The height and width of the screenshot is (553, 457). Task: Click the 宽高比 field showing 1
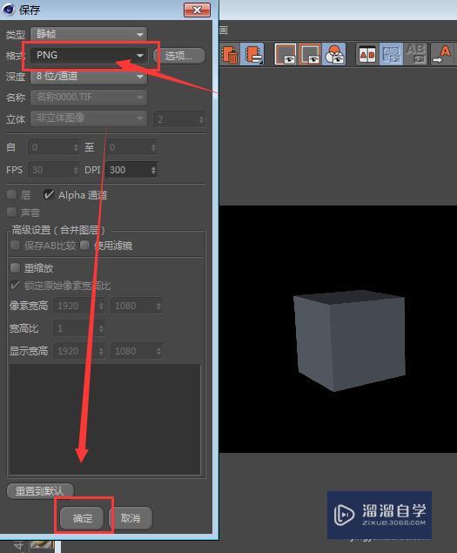tap(79, 328)
